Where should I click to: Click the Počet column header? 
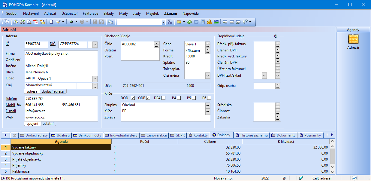[145, 141]
